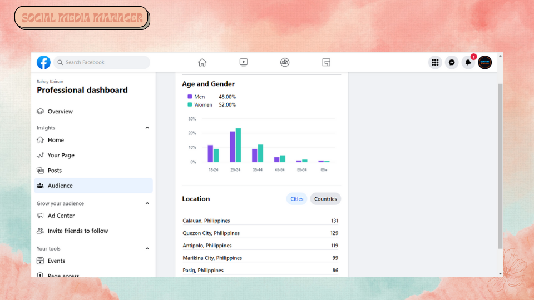
Task: Click the Age and Gender heading
Action: [208, 84]
